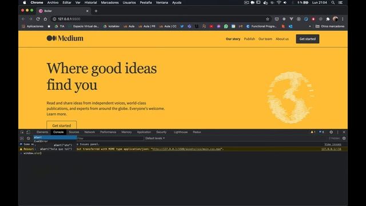This screenshot has height=206, width=366.
Task: Follow the Learn more link
Action: pyautogui.click(x=57, y=114)
